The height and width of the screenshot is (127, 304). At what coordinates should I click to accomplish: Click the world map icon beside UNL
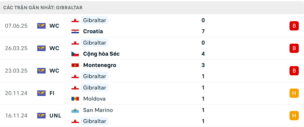41,116
